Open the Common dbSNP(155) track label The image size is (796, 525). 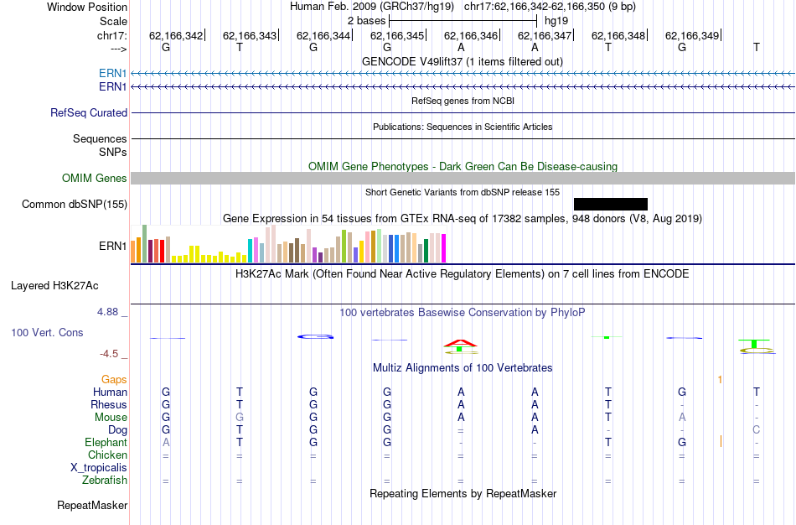75,205
